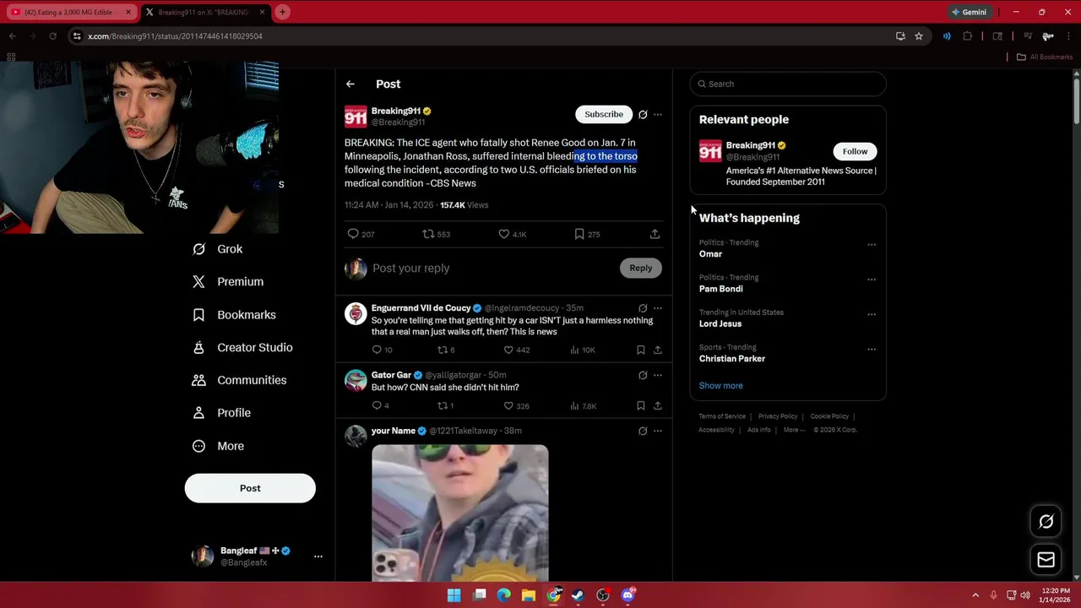Open options for Lord Jesus trend
The width and height of the screenshot is (1081, 608).
click(x=872, y=314)
